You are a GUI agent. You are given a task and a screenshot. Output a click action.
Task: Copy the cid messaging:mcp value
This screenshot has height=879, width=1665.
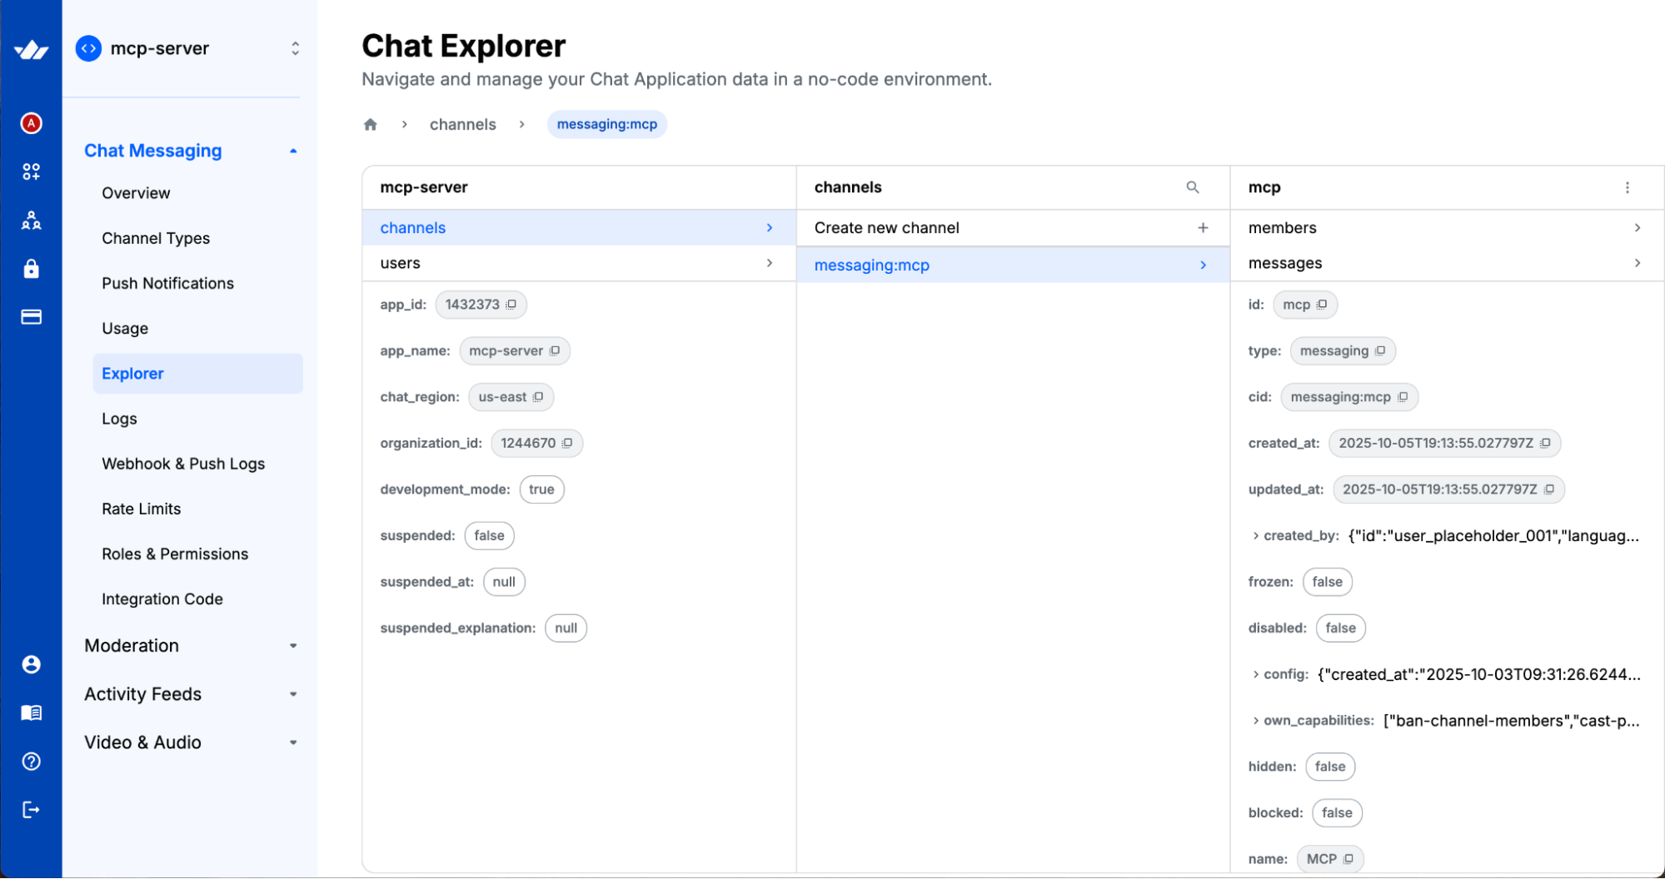(1403, 397)
